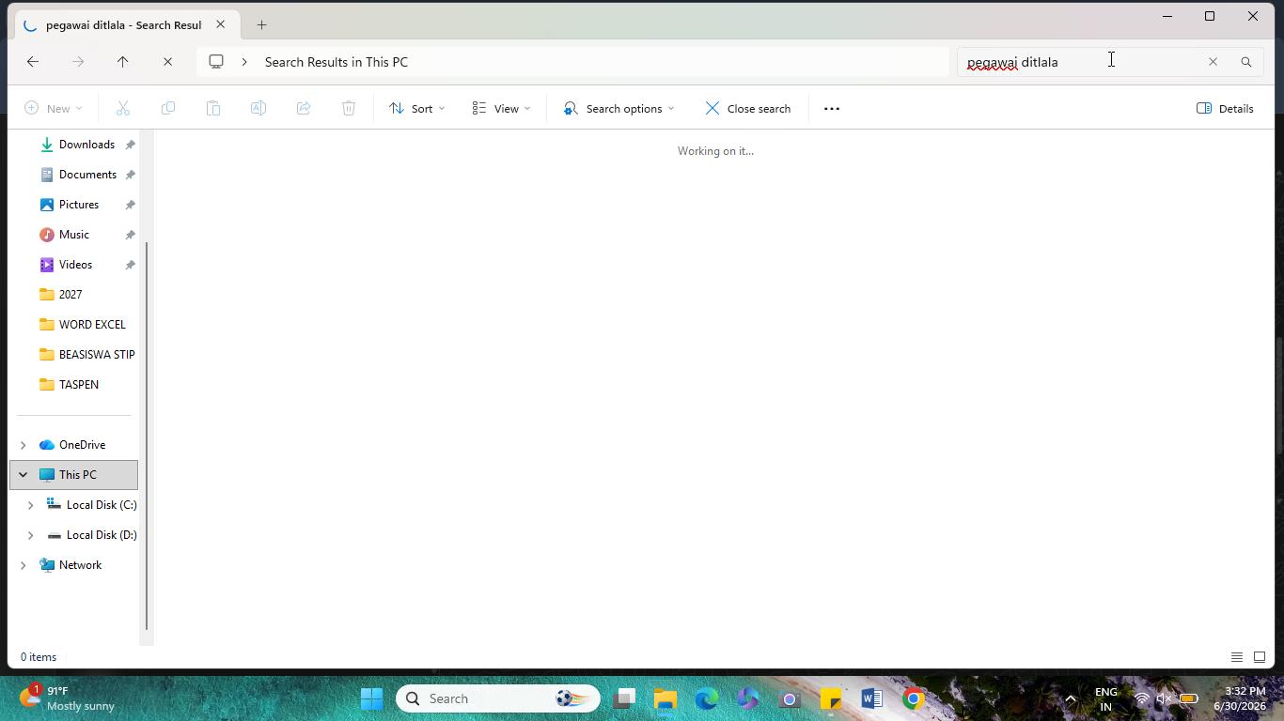Click the Share toolbar icon
The height and width of the screenshot is (721, 1284).
coord(304,109)
